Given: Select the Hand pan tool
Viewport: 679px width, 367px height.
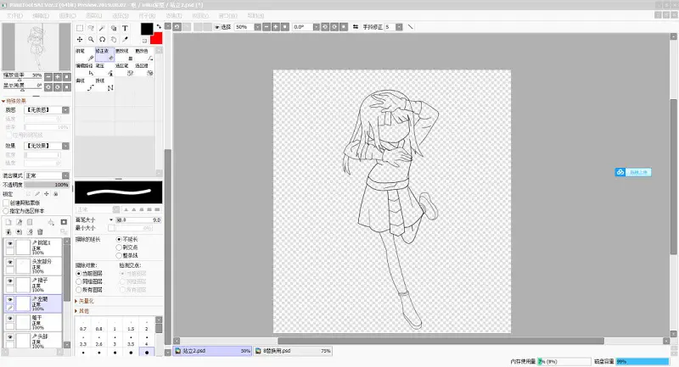Looking at the screenshot, I should [x=114, y=39].
